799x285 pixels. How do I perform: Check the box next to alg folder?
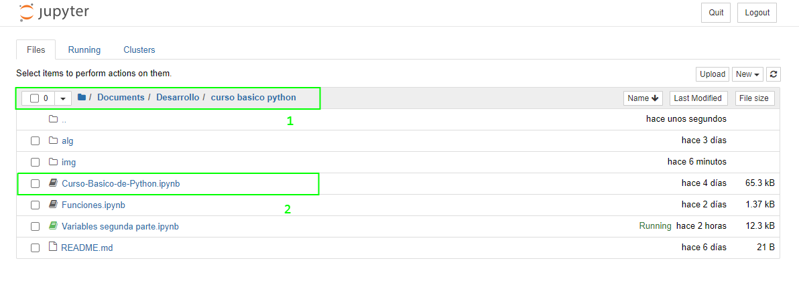(35, 141)
